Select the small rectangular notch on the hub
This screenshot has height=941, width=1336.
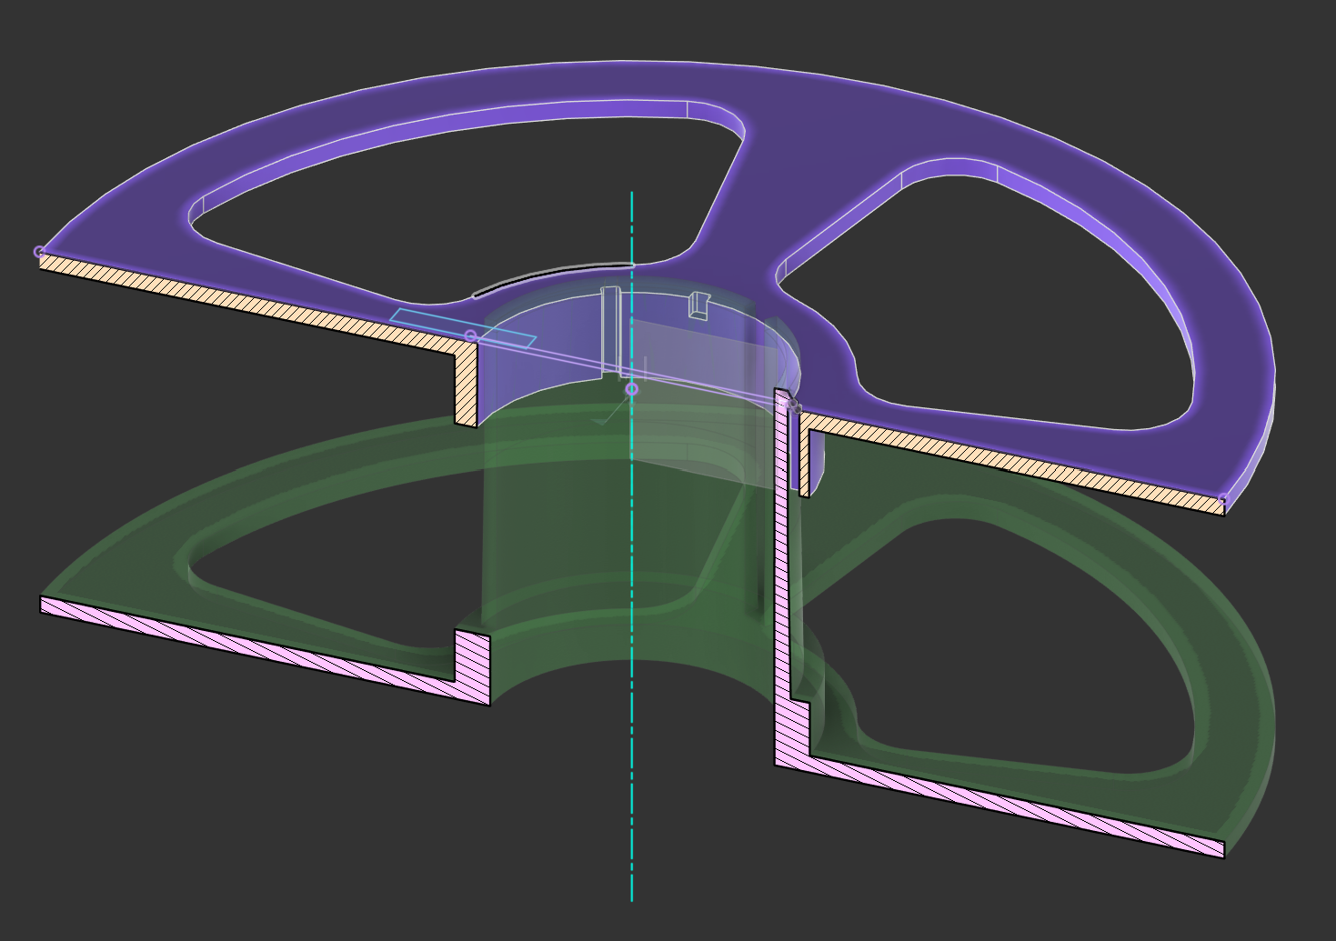click(698, 305)
